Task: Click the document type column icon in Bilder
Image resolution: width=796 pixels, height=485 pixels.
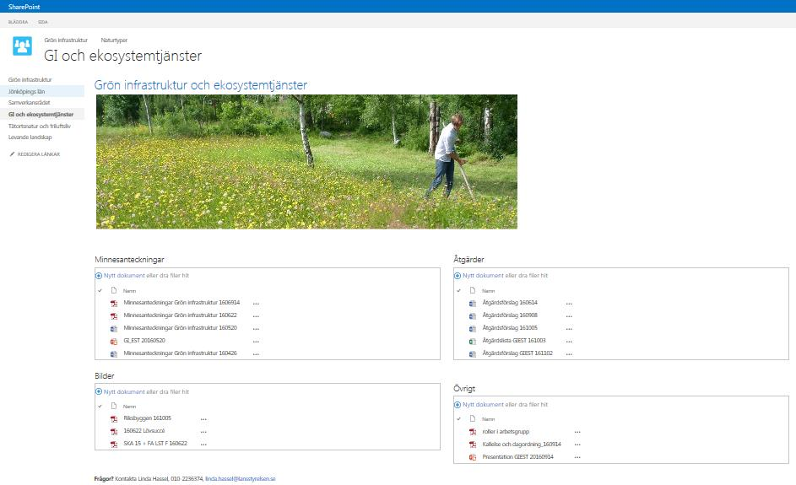Action: click(x=114, y=407)
